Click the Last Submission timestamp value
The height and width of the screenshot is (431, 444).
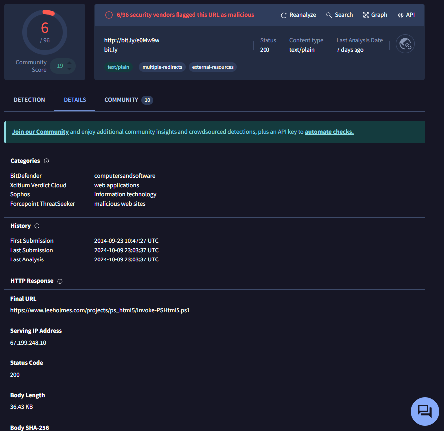126,251
